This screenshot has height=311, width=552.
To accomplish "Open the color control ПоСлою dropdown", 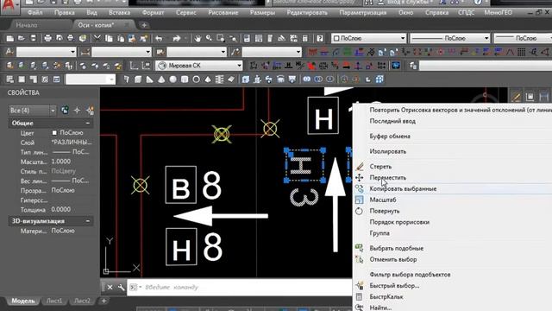I will pyautogui.click(x=368, y=38).
